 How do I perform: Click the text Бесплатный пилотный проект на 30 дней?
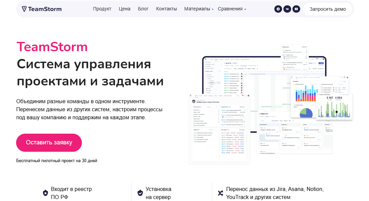point(57,161)
